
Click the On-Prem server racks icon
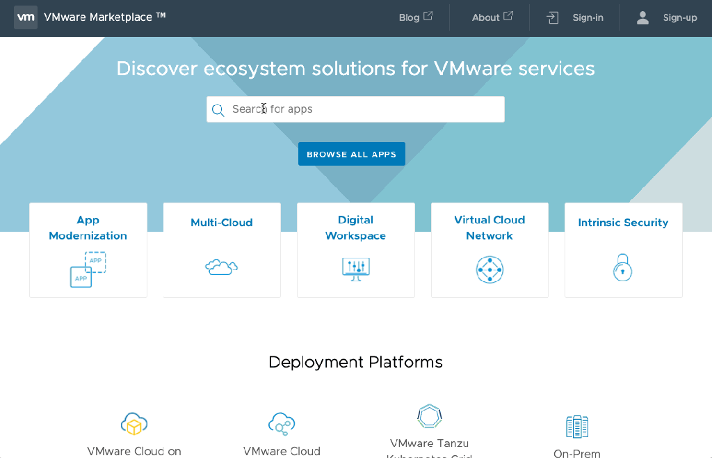576,426
